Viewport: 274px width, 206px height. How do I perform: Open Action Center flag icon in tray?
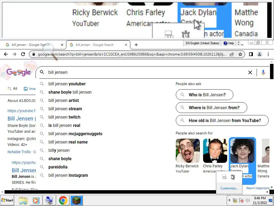point(241,200)
